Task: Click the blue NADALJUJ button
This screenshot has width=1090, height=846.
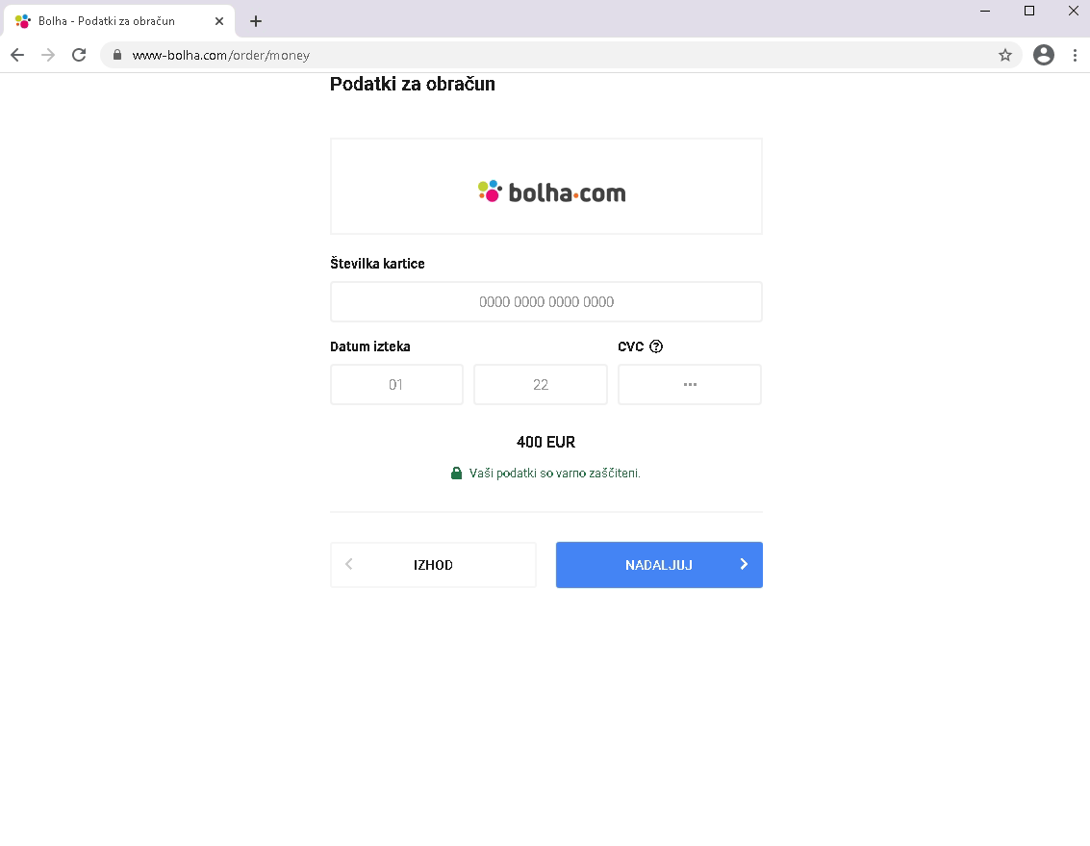Action: point(659,565)
